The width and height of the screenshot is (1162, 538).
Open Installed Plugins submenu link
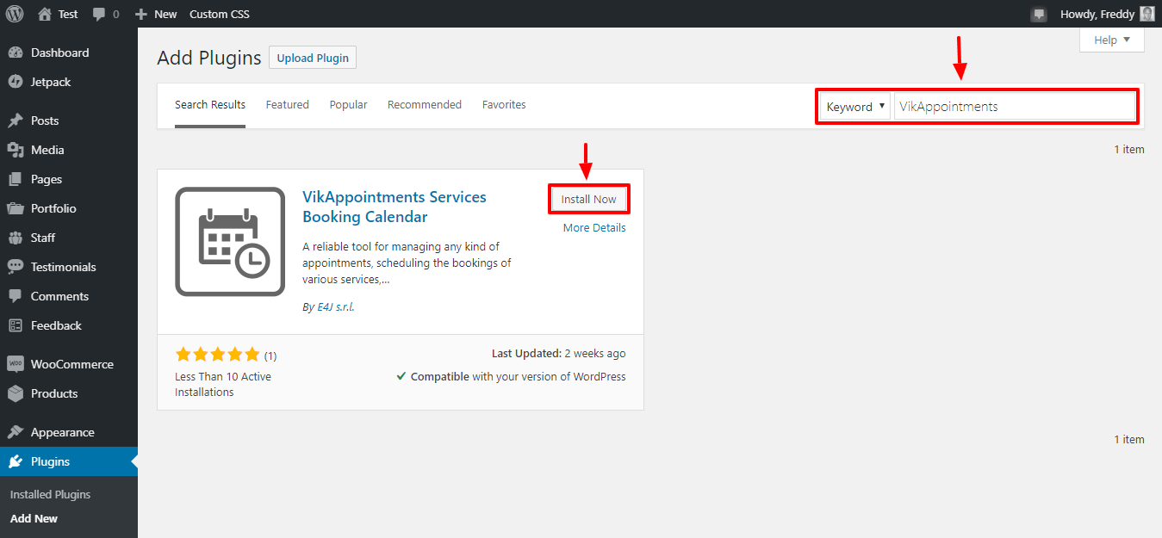point(50,494)
